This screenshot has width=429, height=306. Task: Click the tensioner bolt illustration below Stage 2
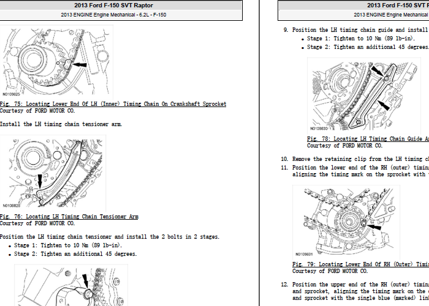(71, 285)
